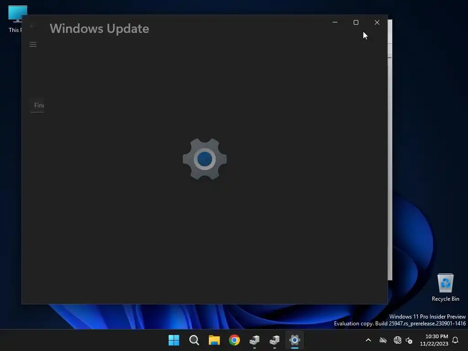Image resolution: width=468 pixels, height=351 pixels.
Task: Focus the Find a setting search box
Action: (x=37, y=105)
